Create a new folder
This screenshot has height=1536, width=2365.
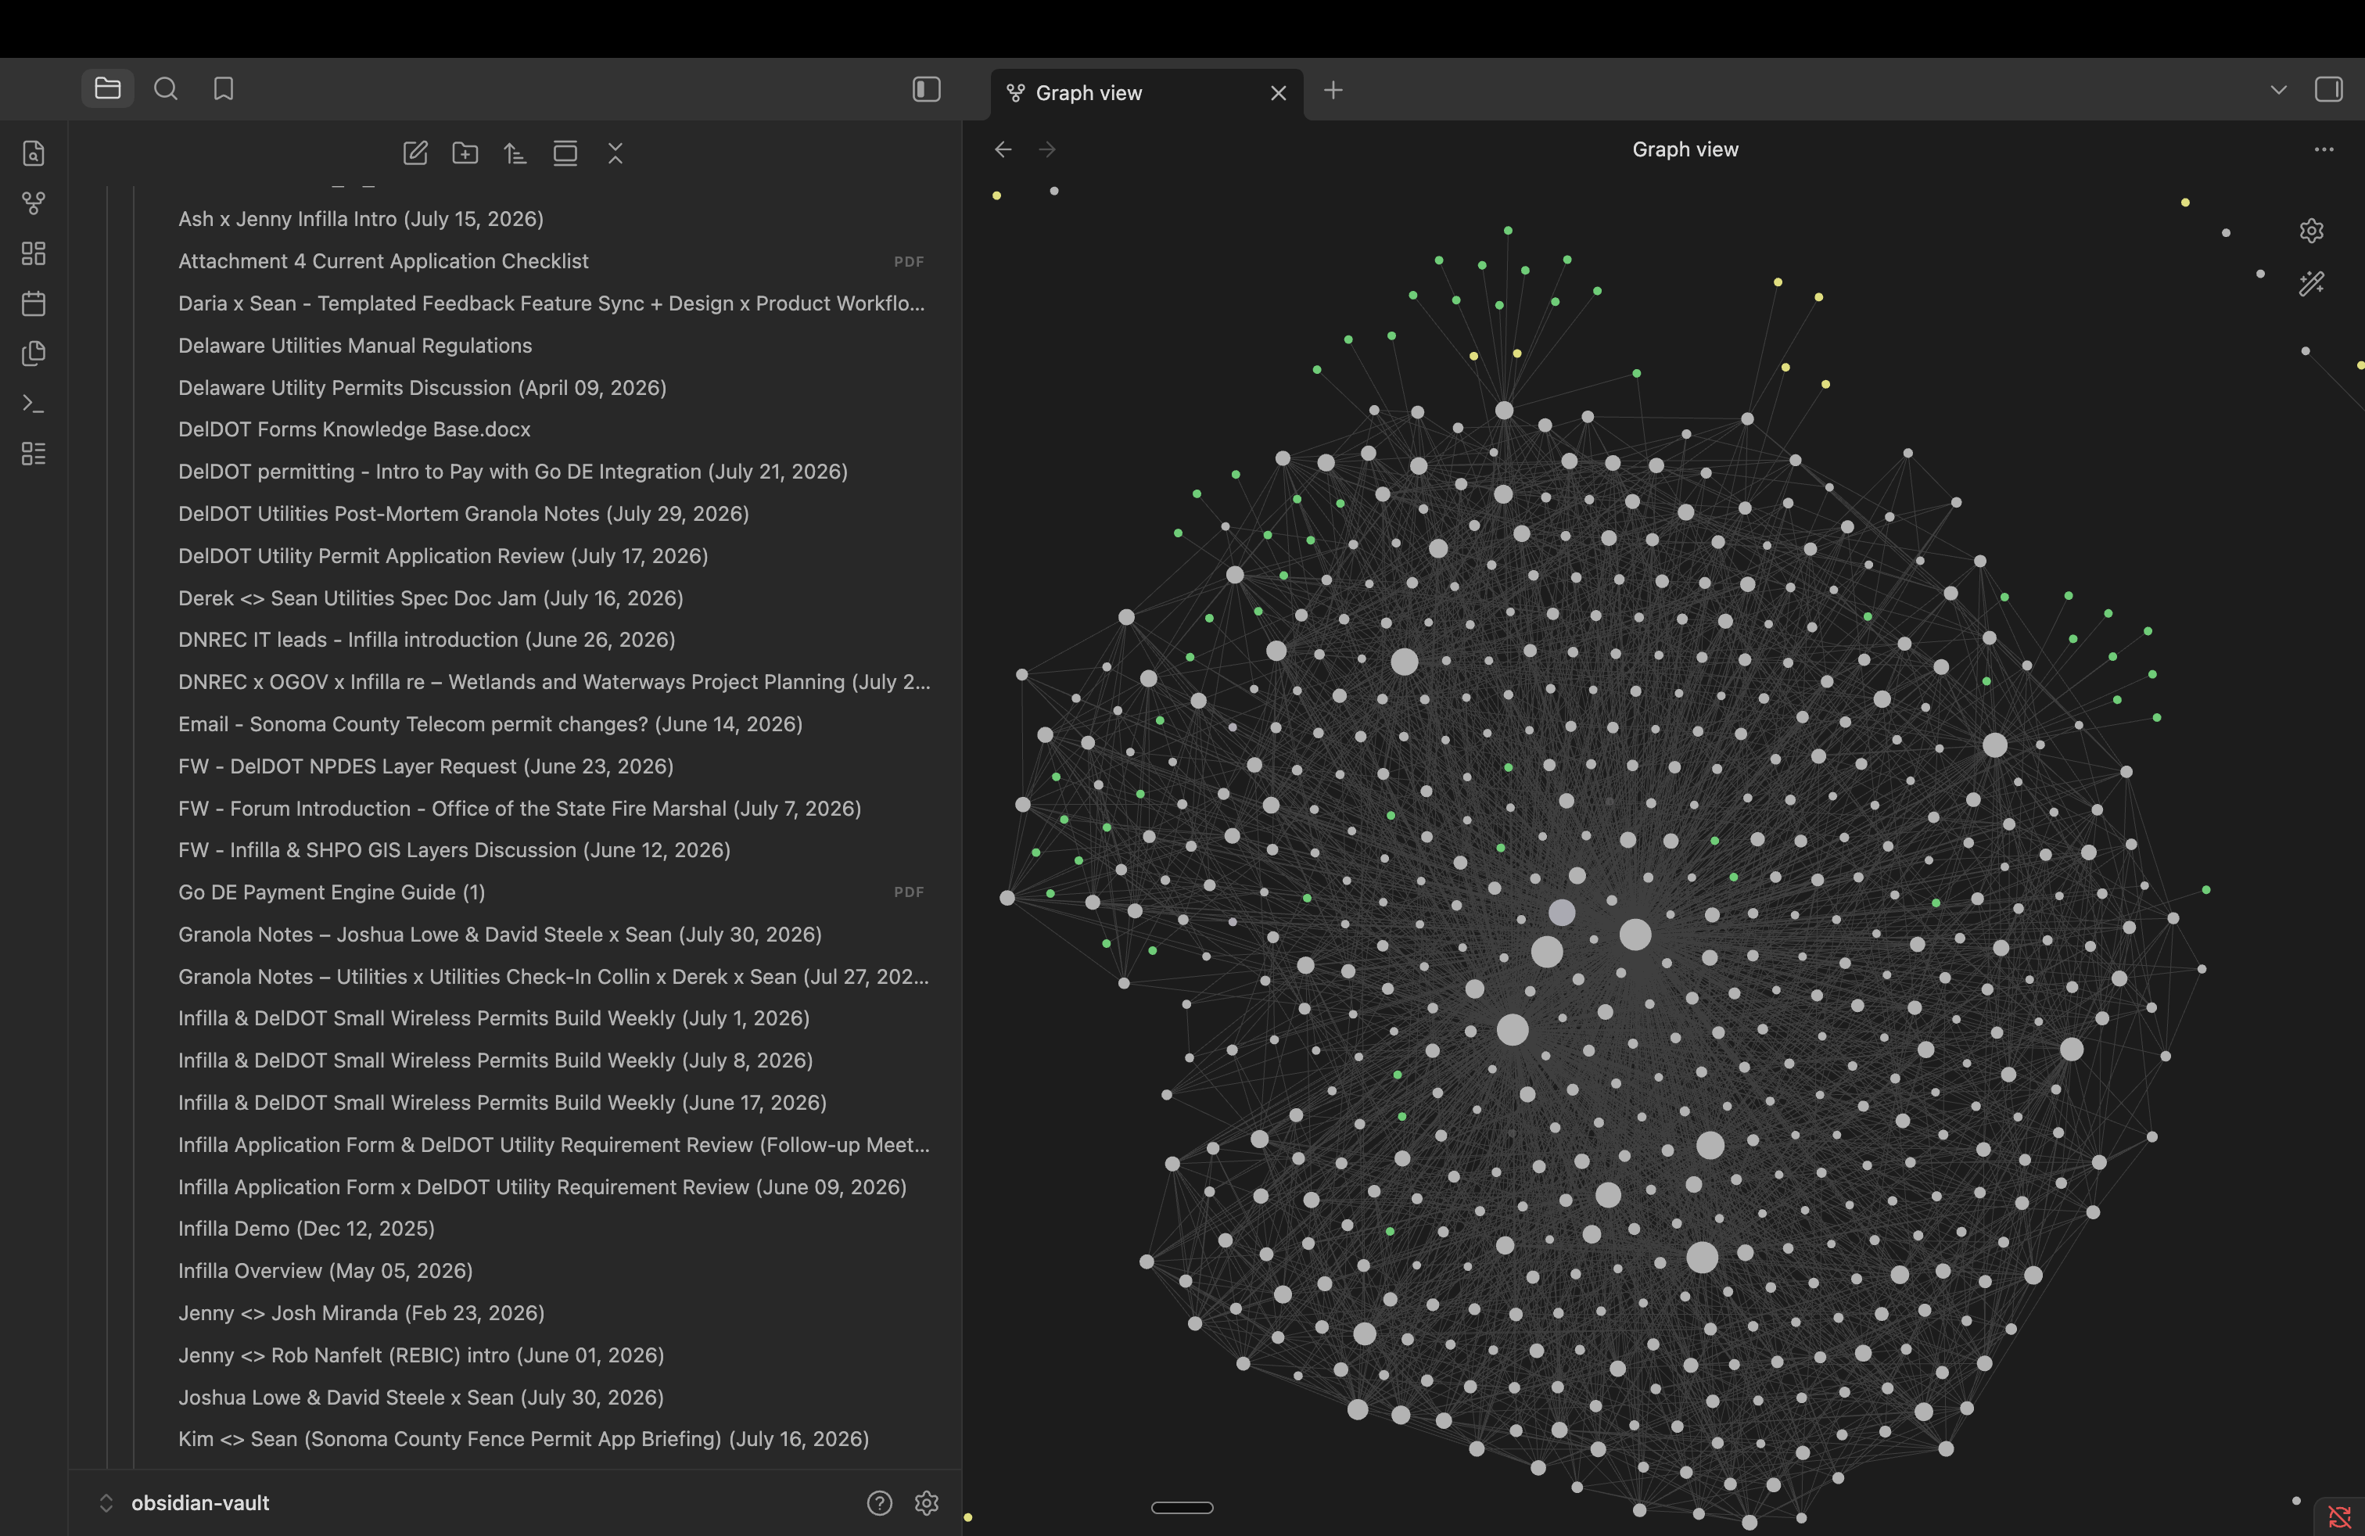(x=465, y=153)
